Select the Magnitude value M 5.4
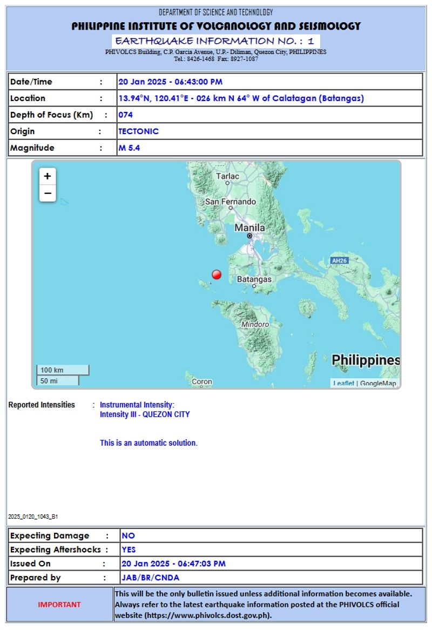 (131, 148)
